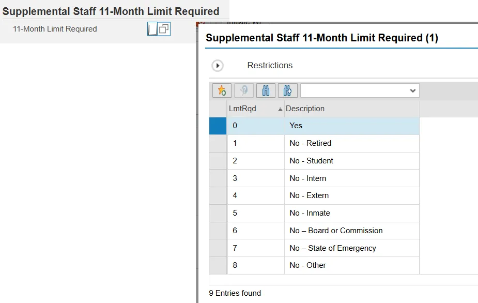Image resolution: width=478 pixels, height=303 pixels.
Task: Click the Add to Personal Value List star icon
Action: coord(222,90)
